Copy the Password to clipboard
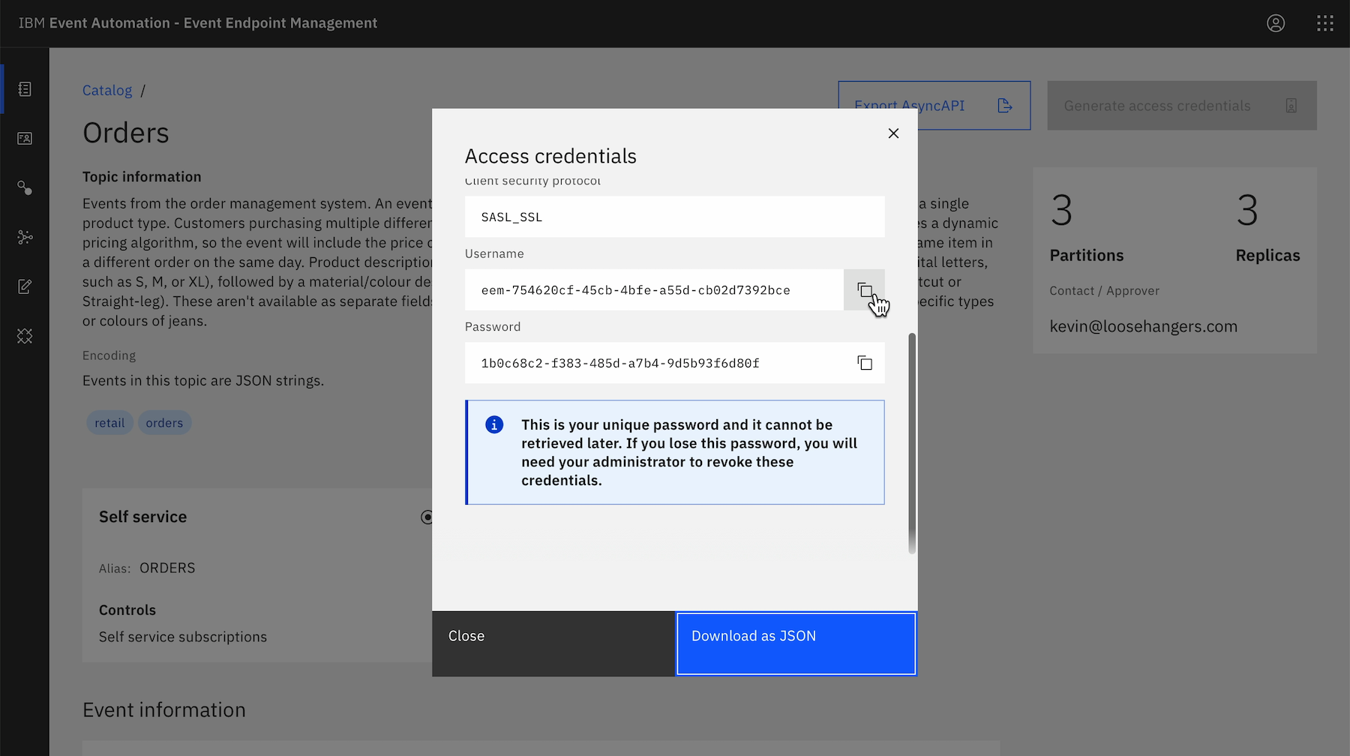 tap(864, 363)
